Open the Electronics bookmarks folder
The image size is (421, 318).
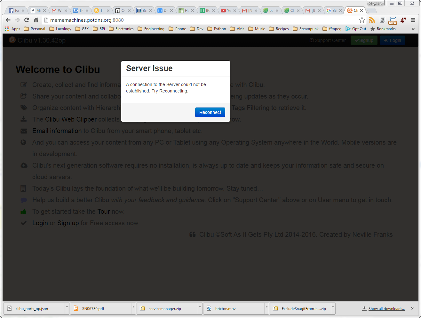pyautogui.click(x=121, y=29)
